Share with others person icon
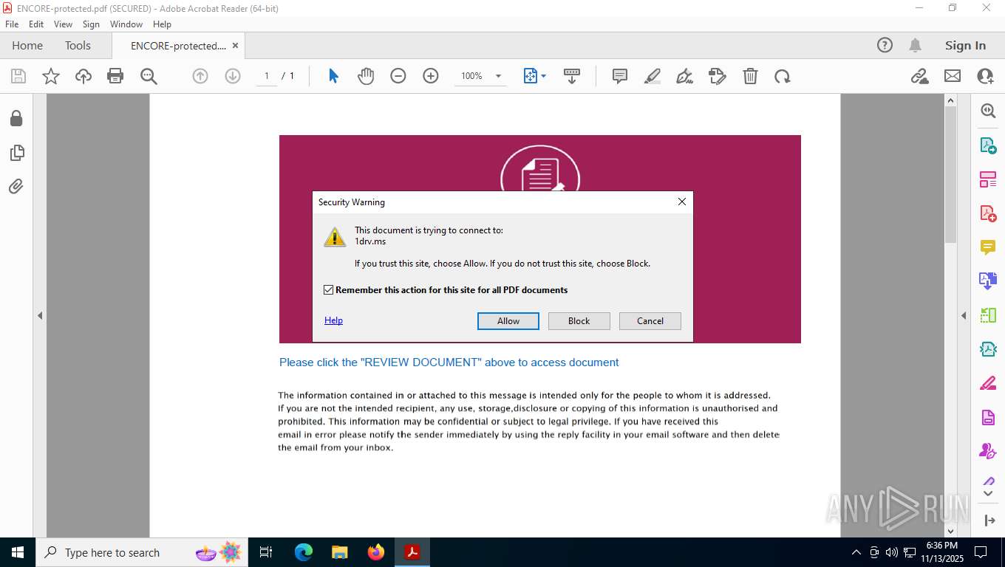 tap(985, 76)
